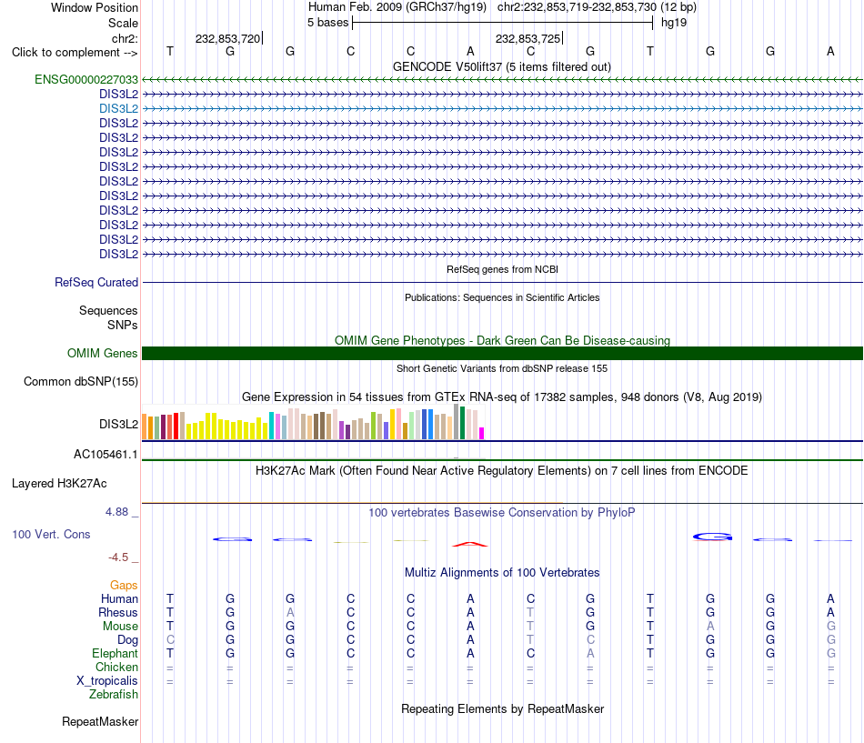Open the Layered H3K27Ac track label
The width and height of the screenshot is (864, 743).
point(59,484)
